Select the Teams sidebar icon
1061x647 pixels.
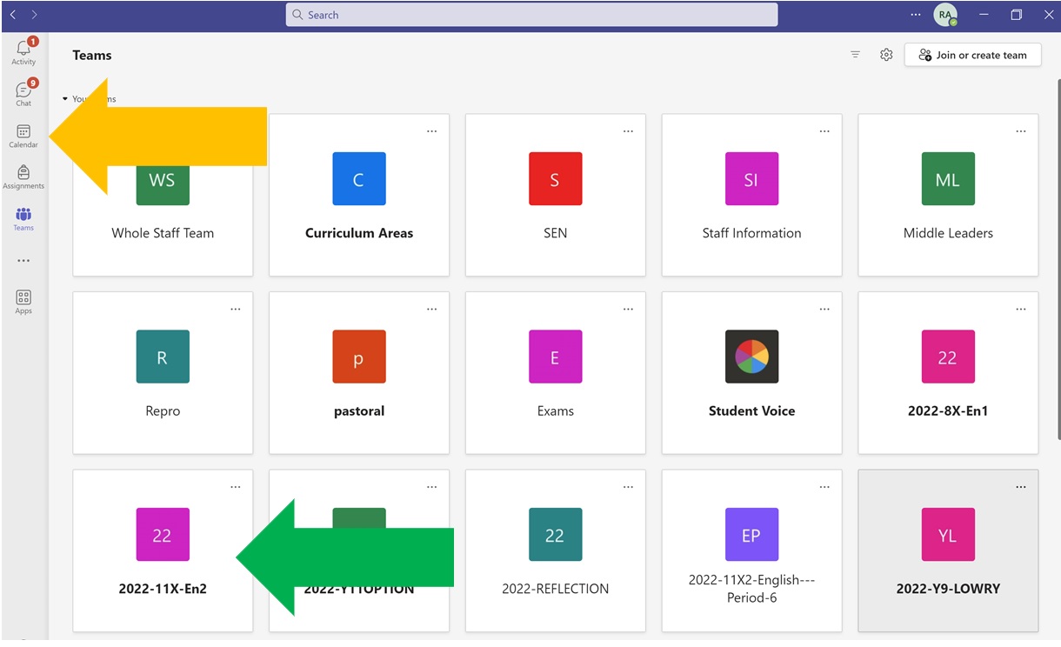pos(23,218)
